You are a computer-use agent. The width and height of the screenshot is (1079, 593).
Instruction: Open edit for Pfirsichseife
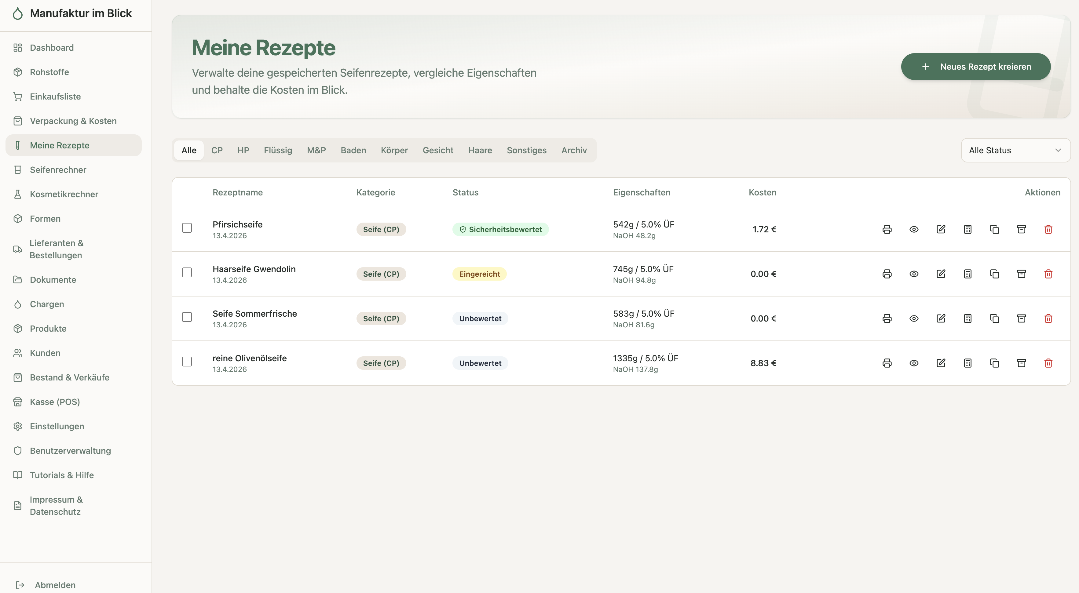pos(941,229)
